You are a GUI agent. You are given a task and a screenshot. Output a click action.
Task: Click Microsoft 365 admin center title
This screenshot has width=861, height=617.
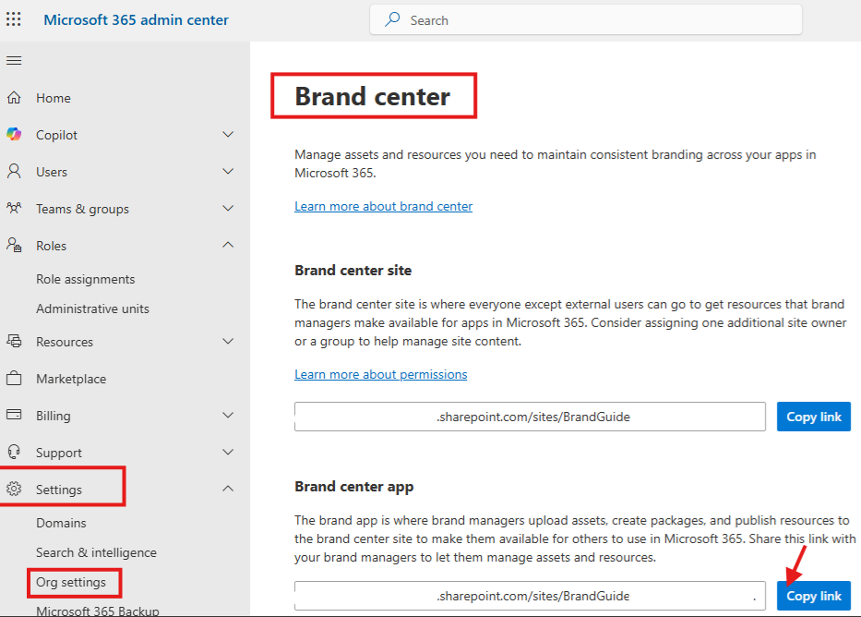(x=137, y=19)
